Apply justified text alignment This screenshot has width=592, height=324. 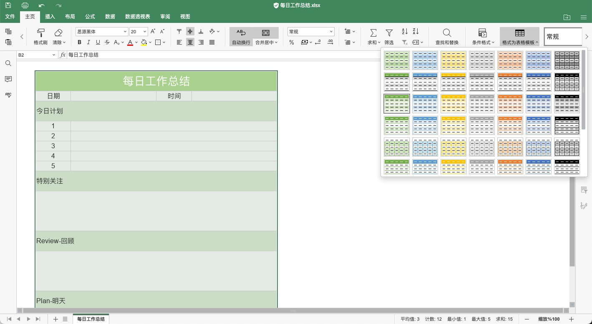pos(212,42)
